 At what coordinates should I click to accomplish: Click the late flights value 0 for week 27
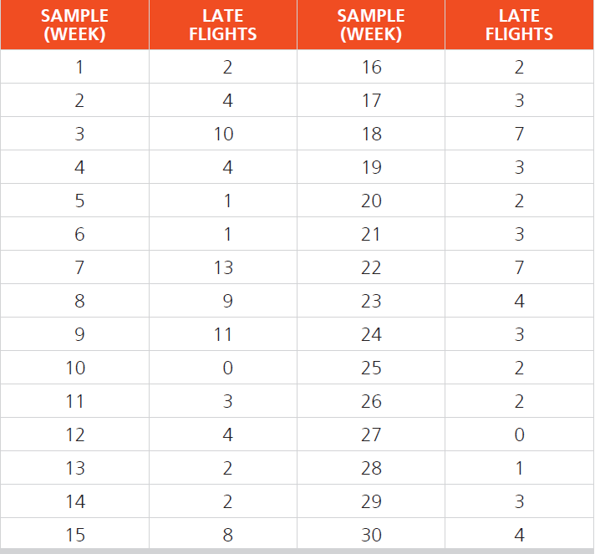coord(520,435)
